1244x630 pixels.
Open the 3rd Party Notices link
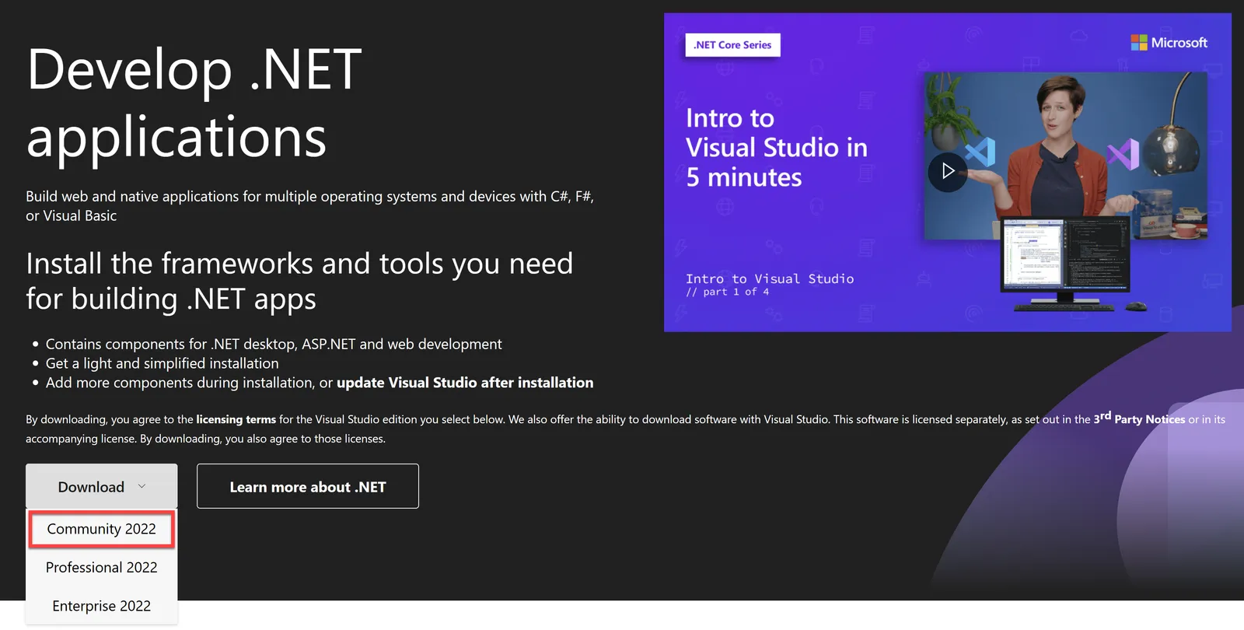(1139, 418)
